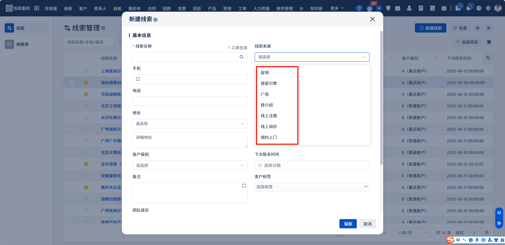This screenshot has height=245, width=505.
Task: Open the calendar grid icon in header
Action: pos(444,8)
